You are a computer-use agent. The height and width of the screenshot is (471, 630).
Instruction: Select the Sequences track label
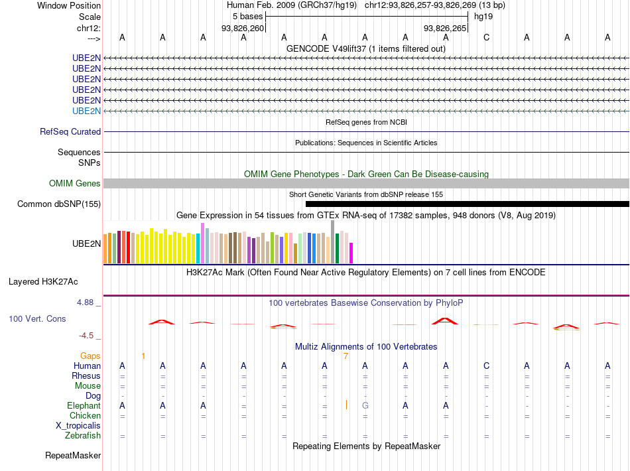pyautogui.click(x=79, y=152)
